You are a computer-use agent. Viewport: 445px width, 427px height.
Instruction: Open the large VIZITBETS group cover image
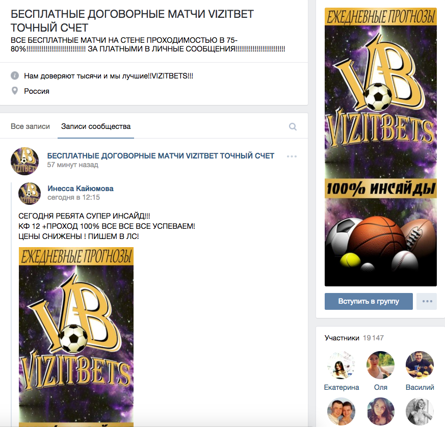(381, 147)
